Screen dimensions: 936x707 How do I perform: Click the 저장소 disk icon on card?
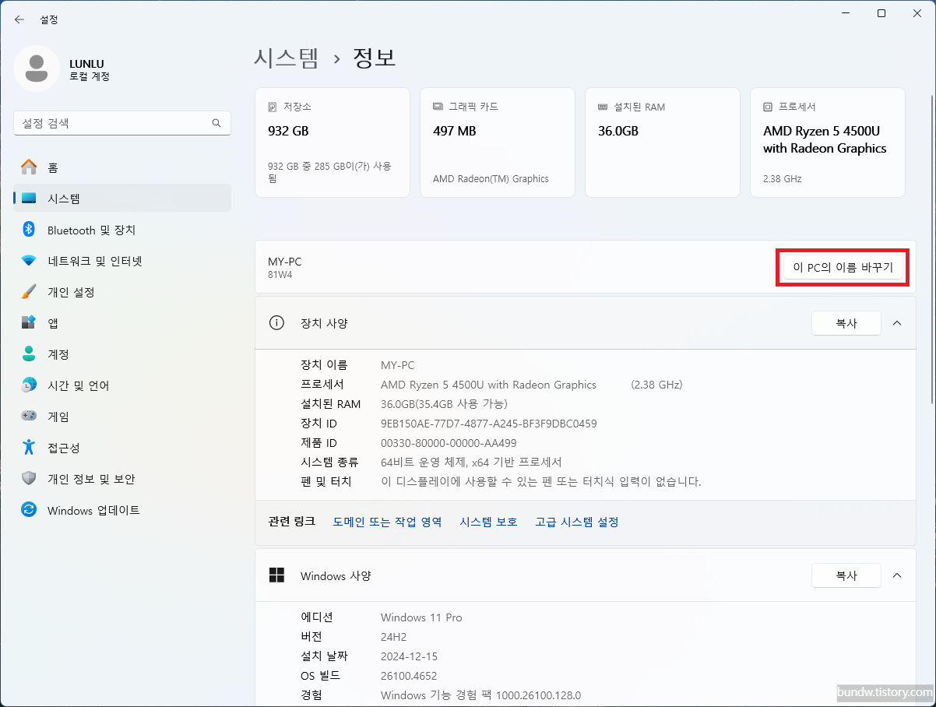(273, 107)
